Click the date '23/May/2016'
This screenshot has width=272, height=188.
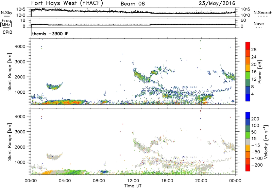pyautogui.click(x=217, y=3)
